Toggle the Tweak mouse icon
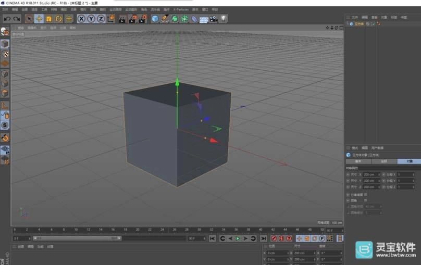 pyautogui.click(x=5, y=116)
